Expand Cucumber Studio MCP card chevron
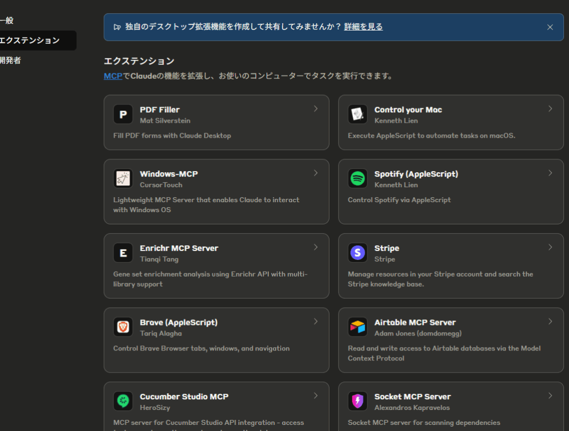The height and width of the screenshot is (431, 569). pos(316,396)
